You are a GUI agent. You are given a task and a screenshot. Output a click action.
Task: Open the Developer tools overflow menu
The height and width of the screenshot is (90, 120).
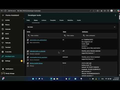115,15
